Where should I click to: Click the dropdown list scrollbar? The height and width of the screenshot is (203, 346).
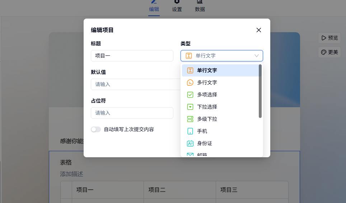pyautogui.click(x=260, y=91)
